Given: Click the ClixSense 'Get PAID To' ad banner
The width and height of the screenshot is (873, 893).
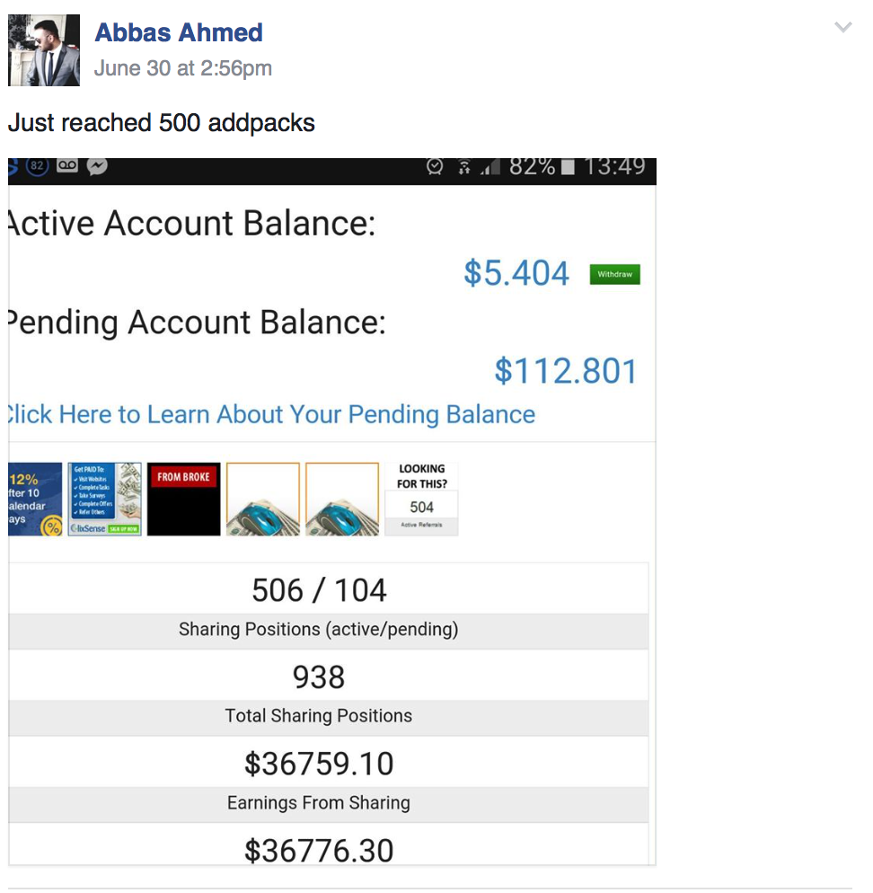Looking at the screenshot, I should [105, 499].
